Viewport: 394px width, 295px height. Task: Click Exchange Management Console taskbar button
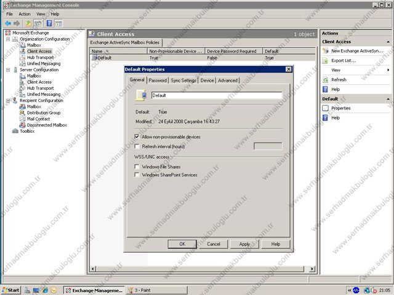[94, 290]
